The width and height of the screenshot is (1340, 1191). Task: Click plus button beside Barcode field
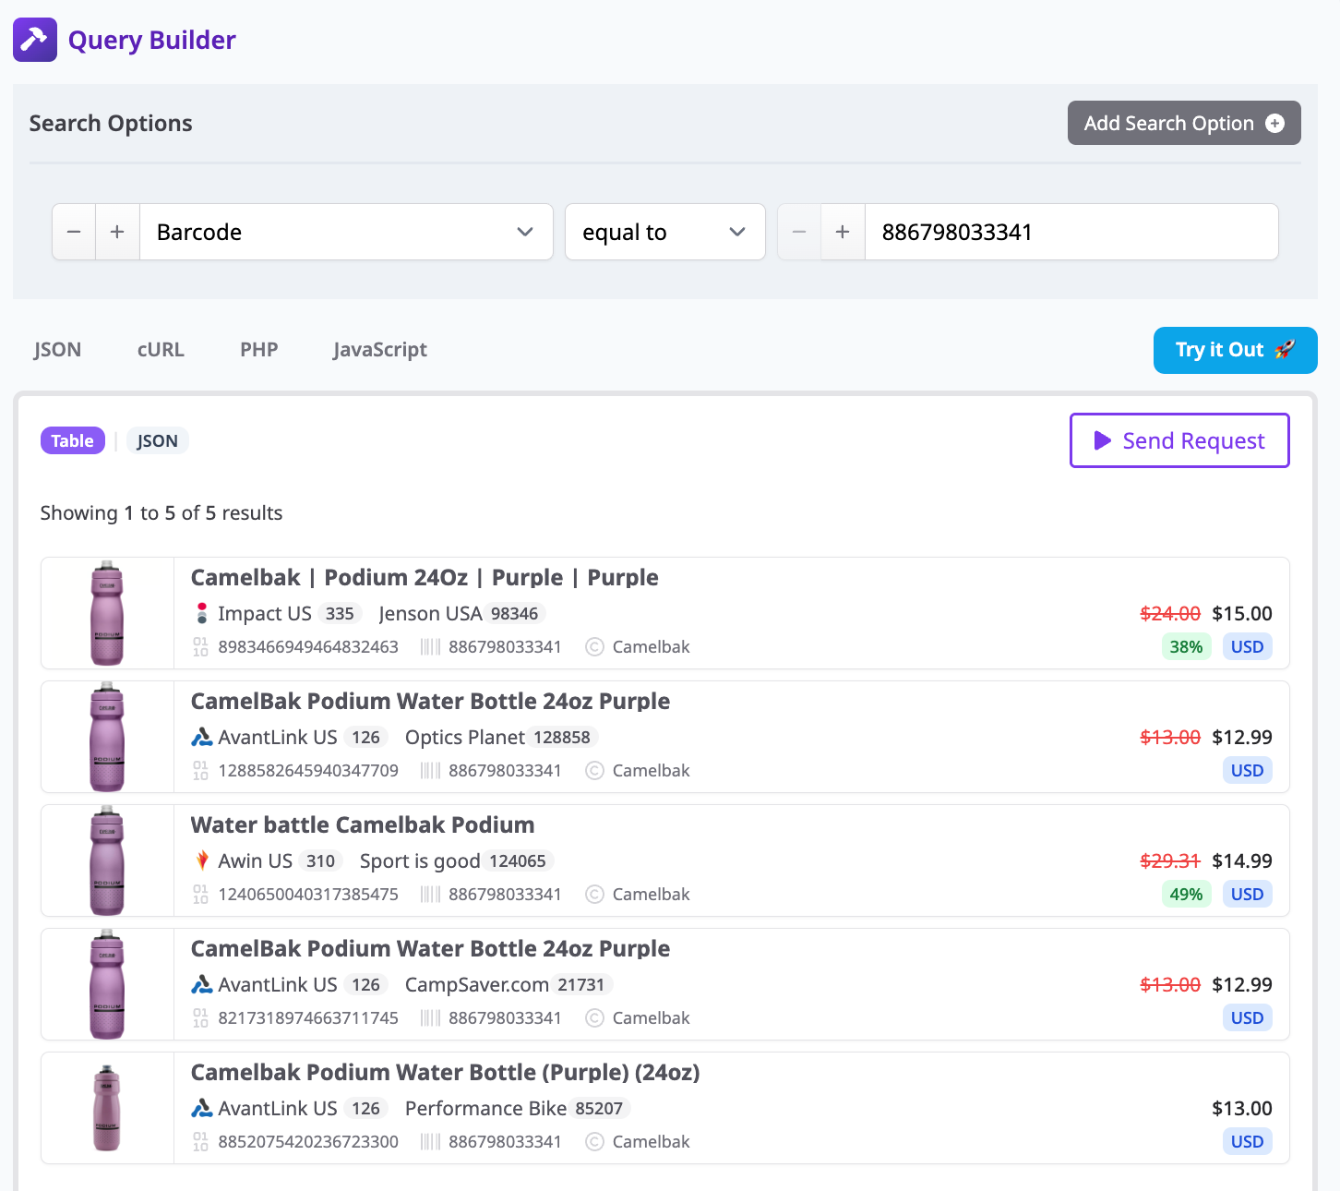pos(117,232)
